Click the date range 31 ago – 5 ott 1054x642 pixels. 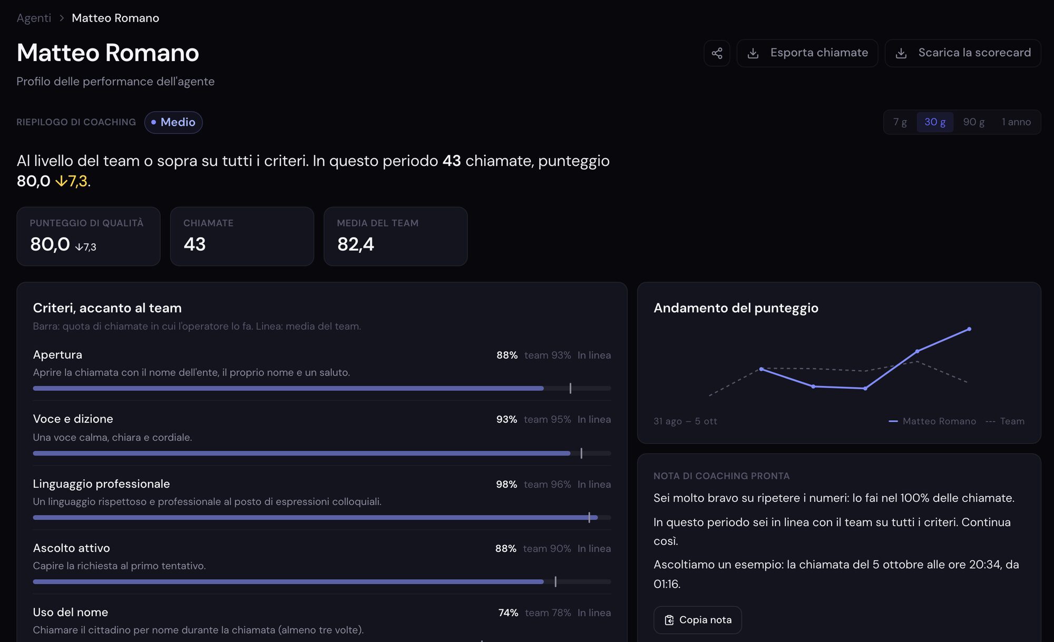coord(685,421)
